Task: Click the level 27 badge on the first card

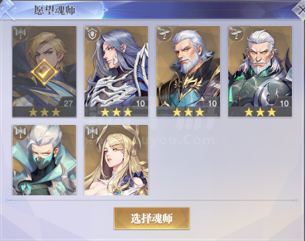Action: [68, 103]
